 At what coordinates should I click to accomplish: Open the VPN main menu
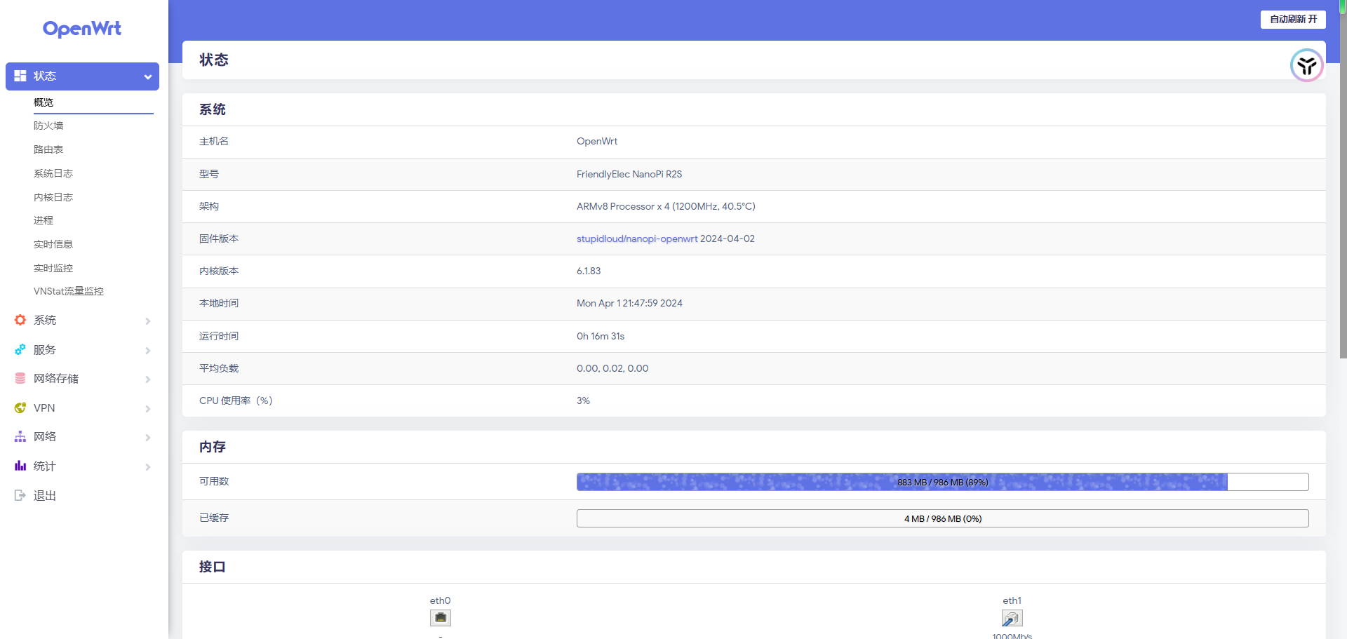[82, 408]
